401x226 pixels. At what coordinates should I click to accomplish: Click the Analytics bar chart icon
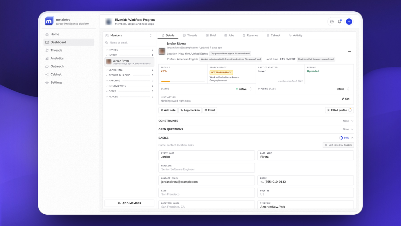coord(47,58)
